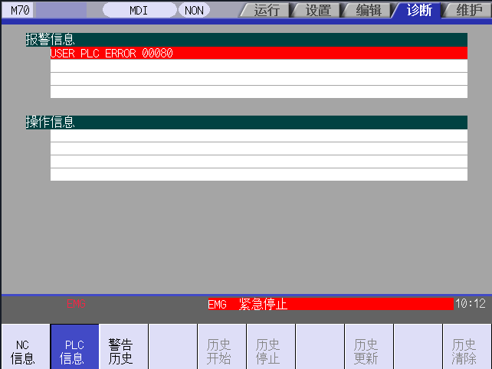
Task: Click the MDI mode indicator
Action: (139, 11)
